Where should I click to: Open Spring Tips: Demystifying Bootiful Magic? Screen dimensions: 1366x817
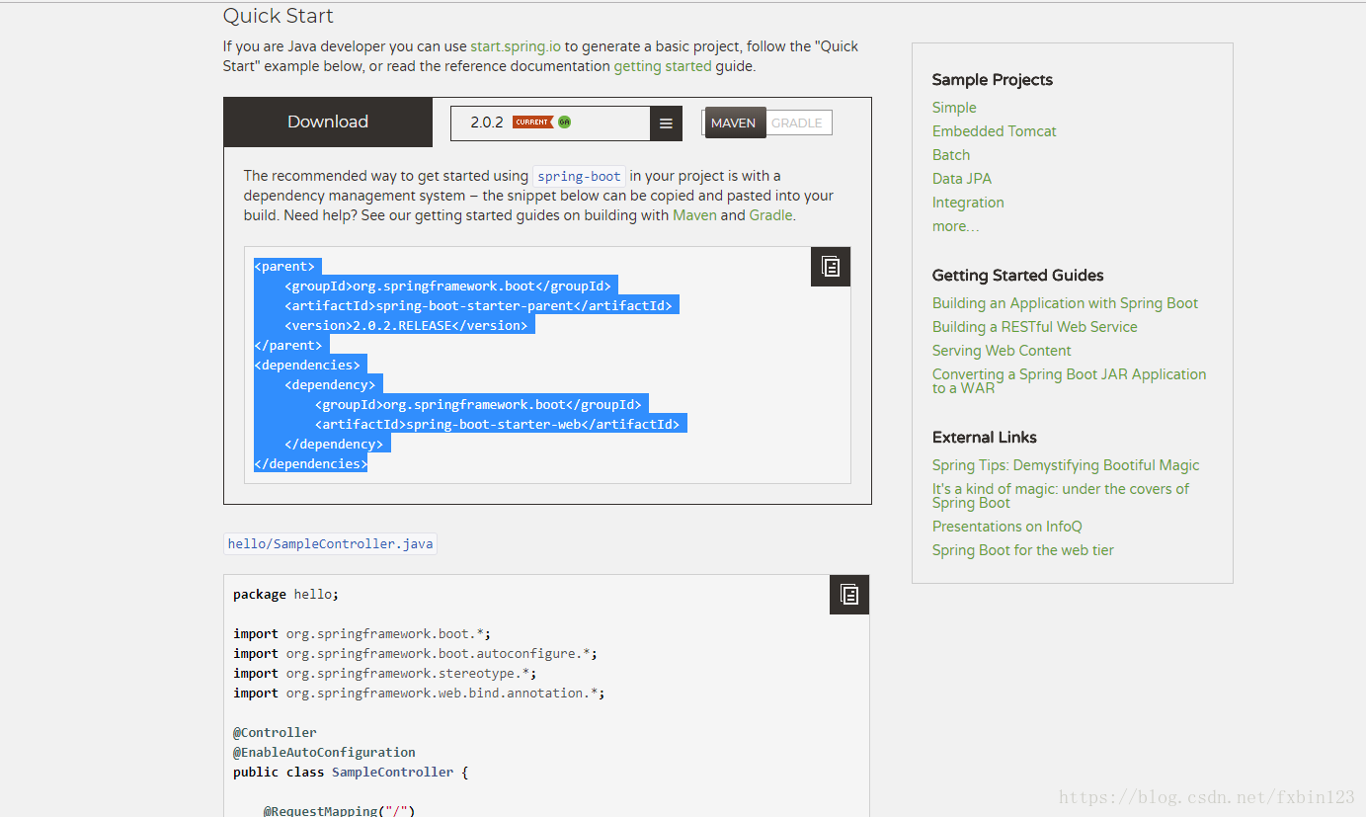click(1066, 465)
